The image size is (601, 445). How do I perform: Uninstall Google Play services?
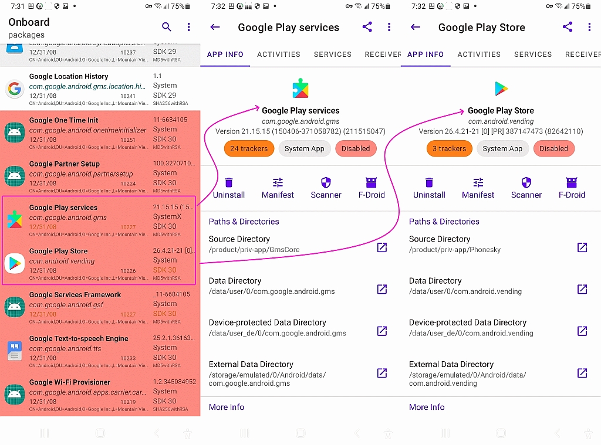point(229,188)
